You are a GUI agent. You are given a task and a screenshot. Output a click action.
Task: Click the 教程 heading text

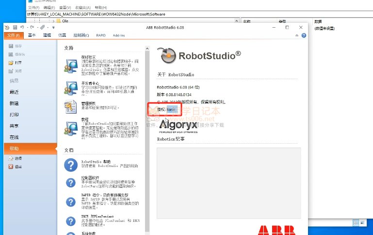(85, 119)
